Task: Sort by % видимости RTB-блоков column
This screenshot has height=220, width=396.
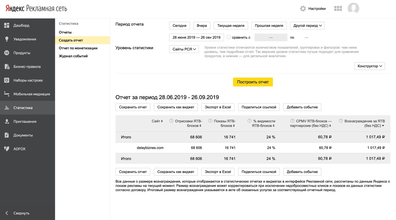Action: [264, 123]
